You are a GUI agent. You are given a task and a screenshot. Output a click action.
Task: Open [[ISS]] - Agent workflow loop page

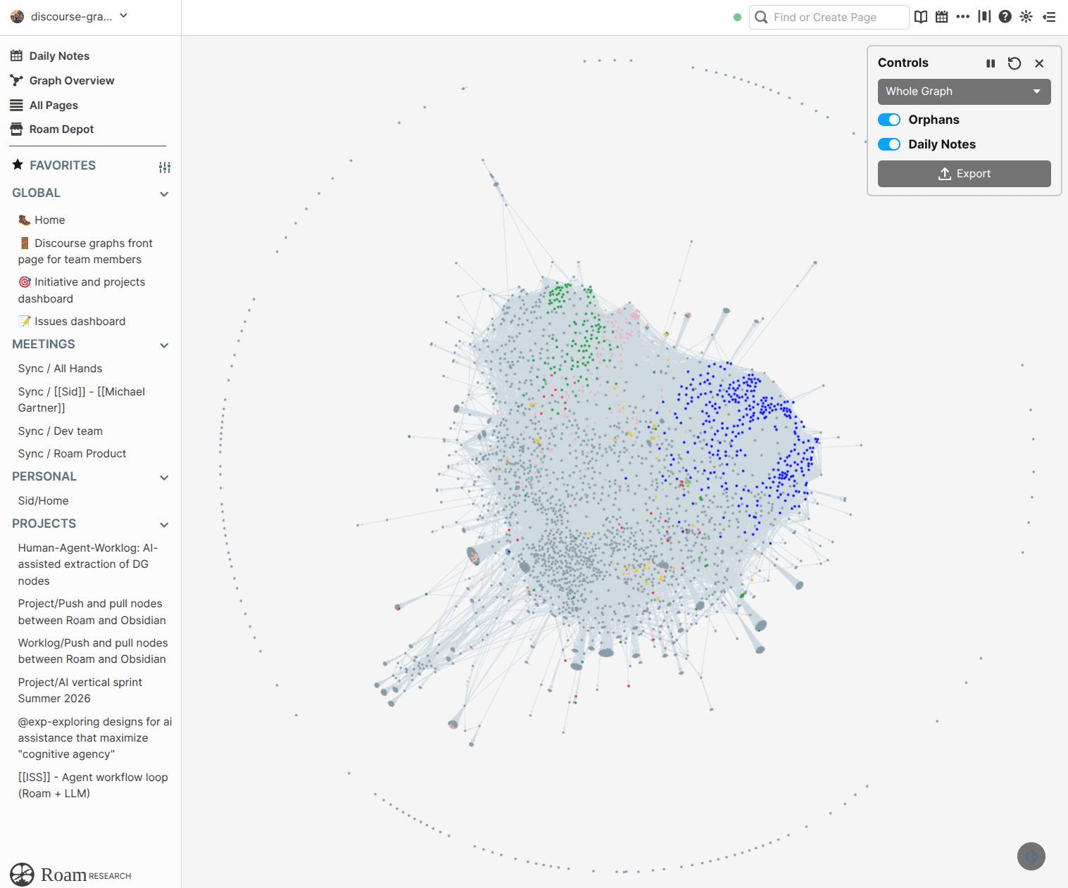coord(93,785)
